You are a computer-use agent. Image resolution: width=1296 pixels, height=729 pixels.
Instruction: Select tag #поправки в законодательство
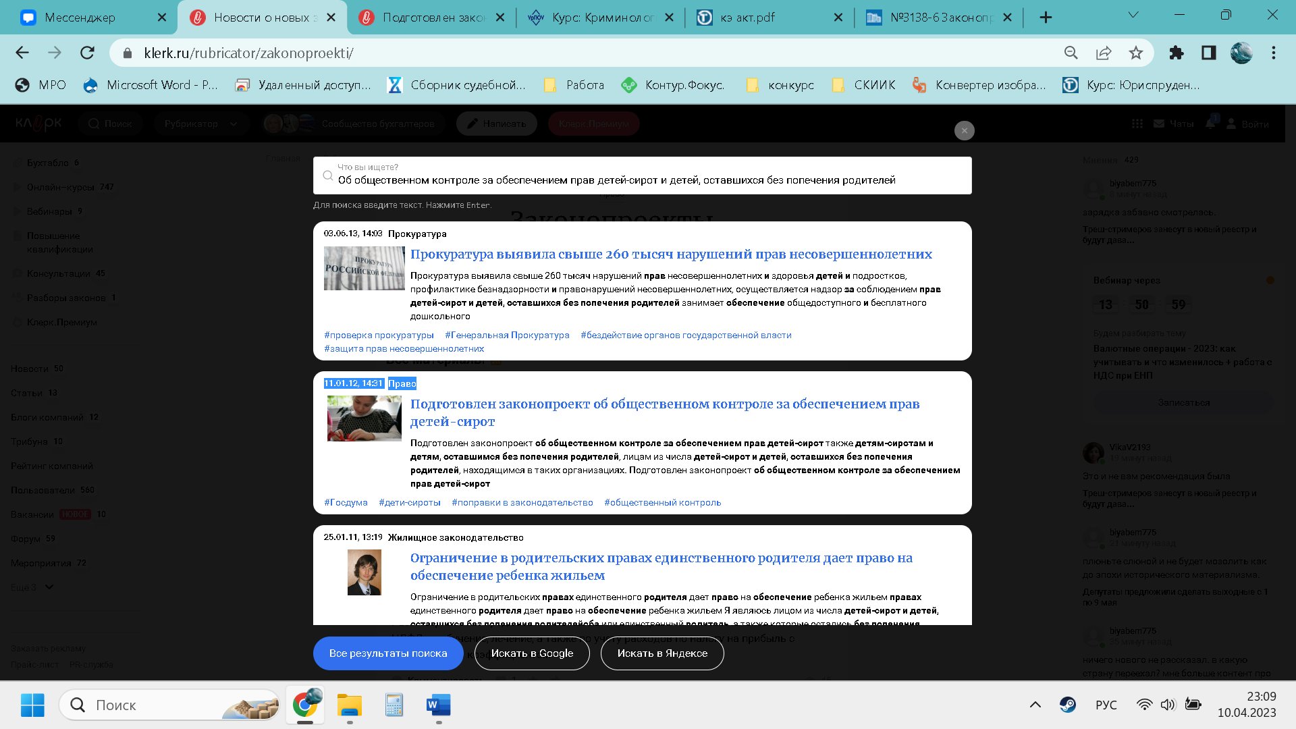click(x=522, y=502)
